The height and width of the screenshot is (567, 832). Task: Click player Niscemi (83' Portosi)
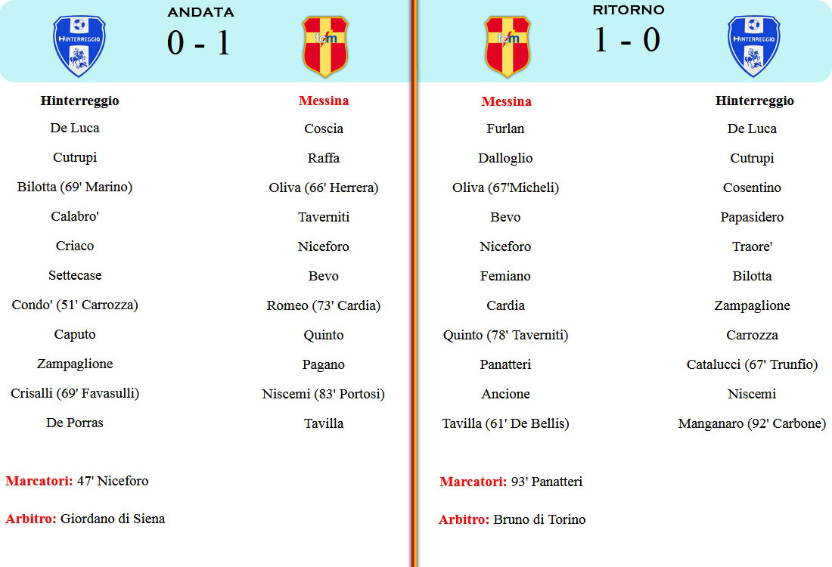pyautogui.click(x=323, y=394)
